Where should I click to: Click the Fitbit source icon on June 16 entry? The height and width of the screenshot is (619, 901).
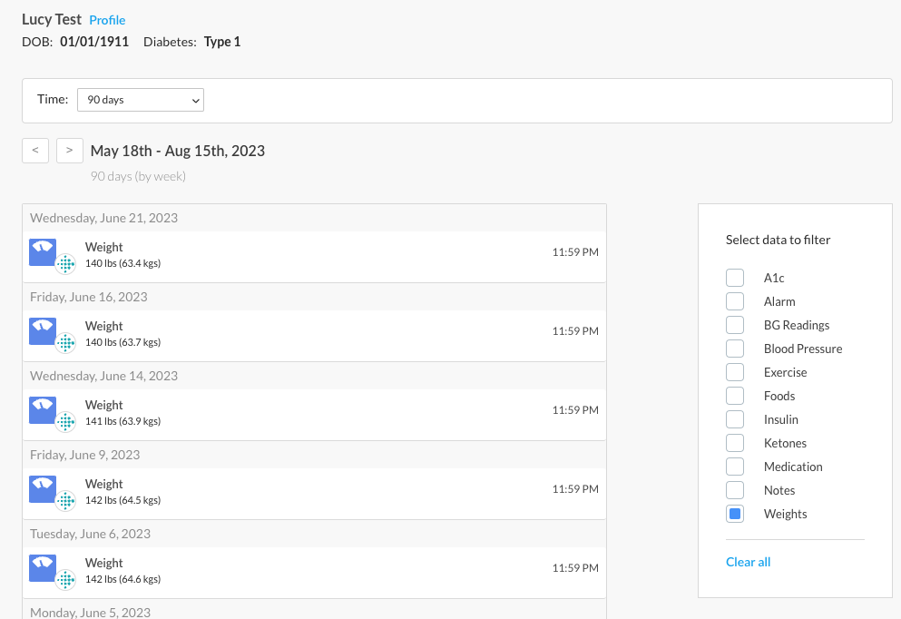coord(65,343)
